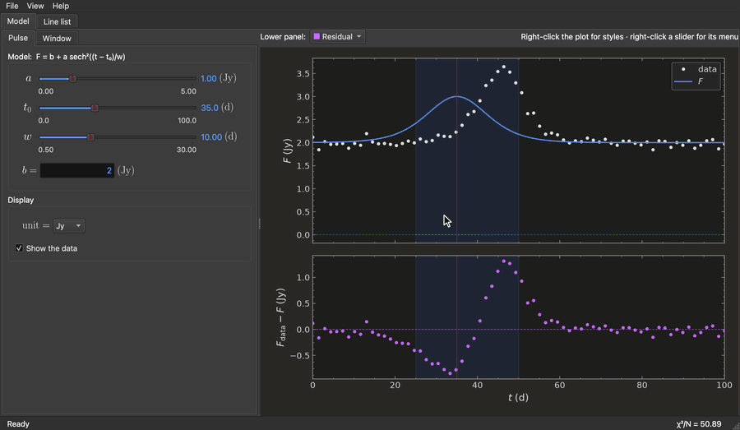Click the t0 slider handle
The image size is (740, 430).
pos(95,108)
